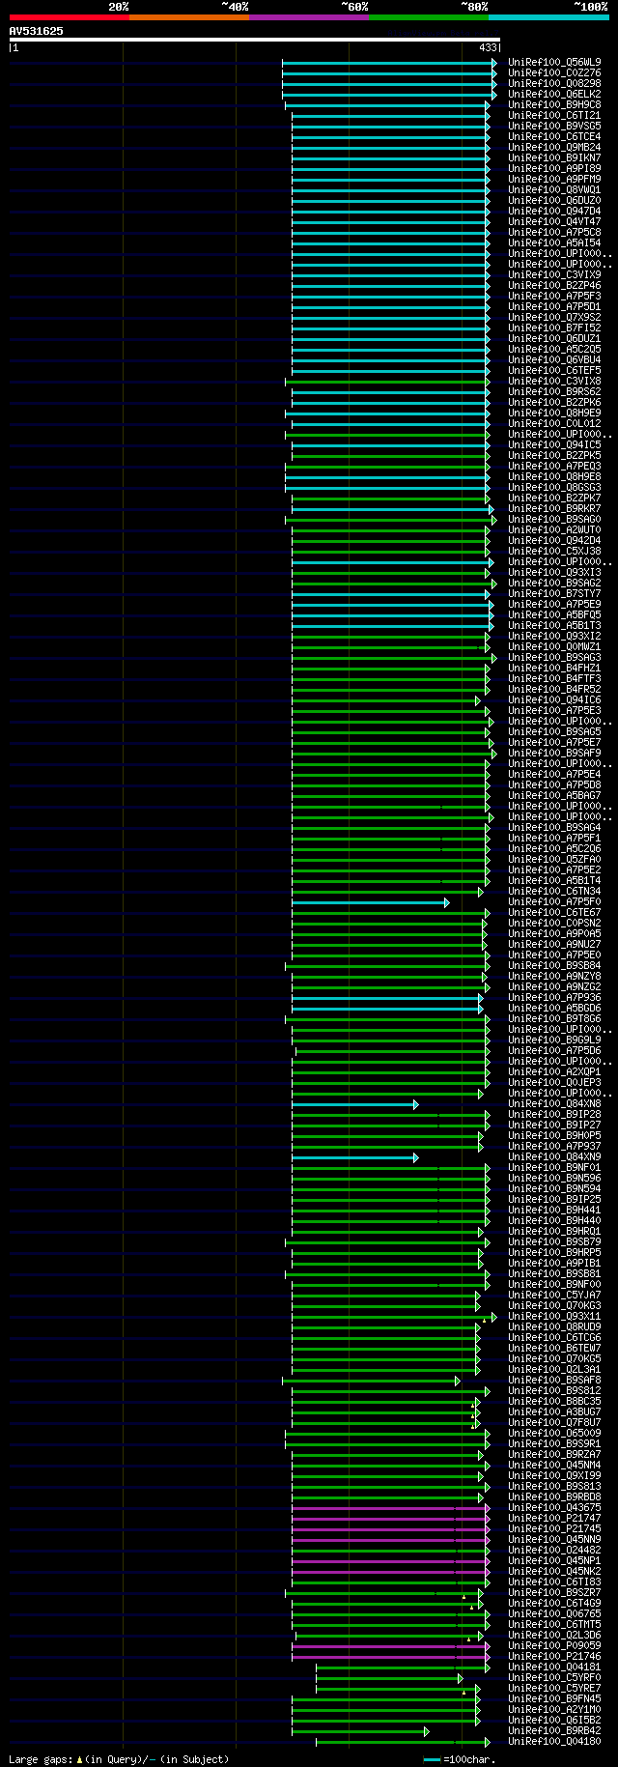This screenshot has width=618, height=1767.
Task: Select hit label UniRef100_B9VSG5
Action: (x=554, y=127)
